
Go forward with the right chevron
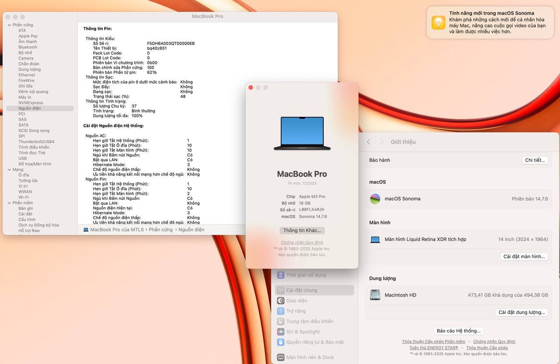point(381,142)
